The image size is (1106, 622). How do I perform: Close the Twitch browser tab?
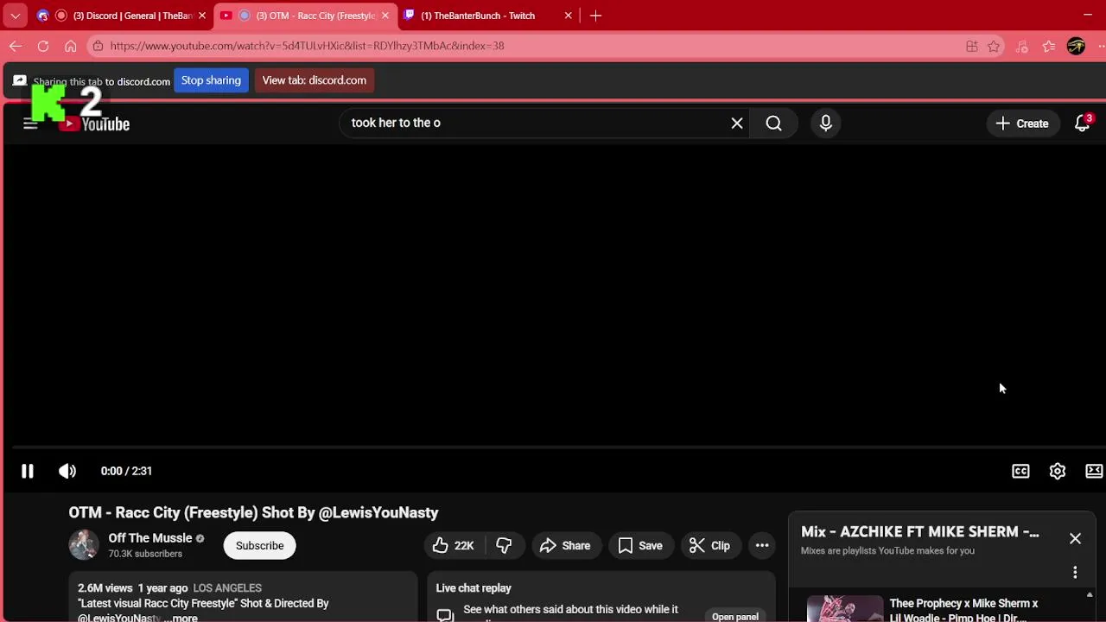569,16
